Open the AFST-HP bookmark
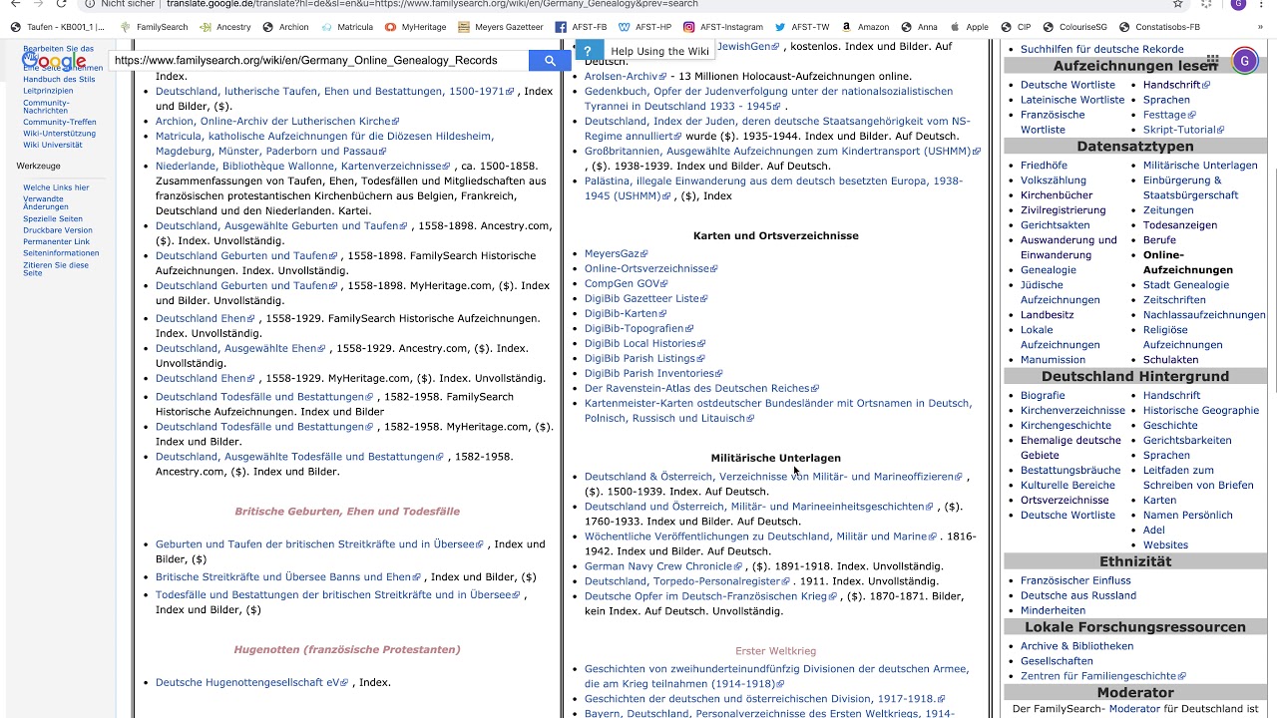 tap(644, 27)
